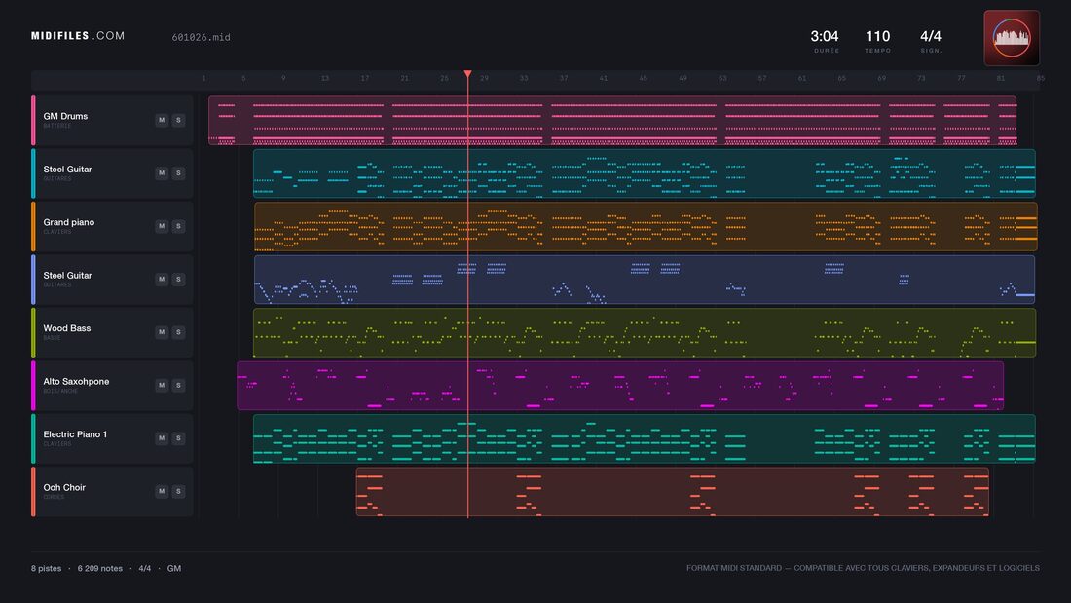Select the Grand piano track name
The width and height of the screenshot is (1071, 603).
pos(69,222)
